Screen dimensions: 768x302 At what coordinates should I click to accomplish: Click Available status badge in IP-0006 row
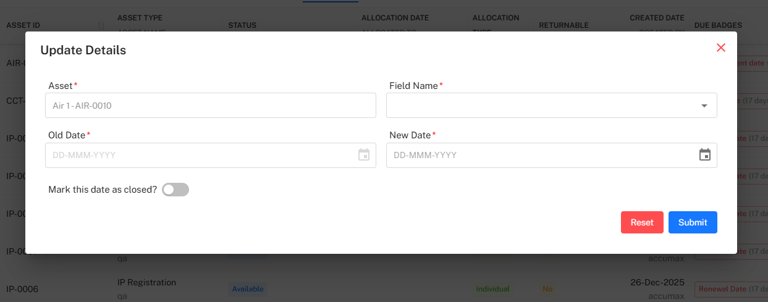coord(248,289)
